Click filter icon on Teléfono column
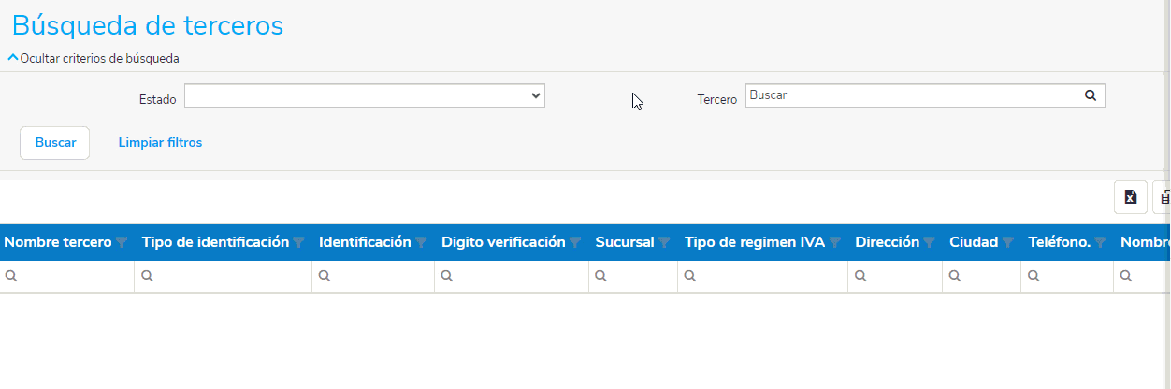 [1100, 242]
